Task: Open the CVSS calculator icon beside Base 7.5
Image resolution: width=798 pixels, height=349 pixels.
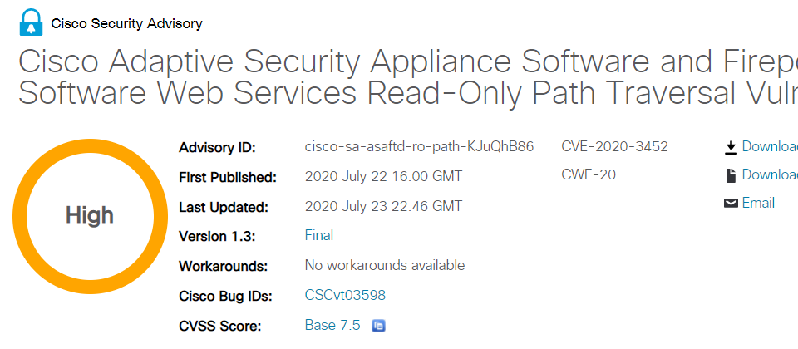Action: tap(379, 326)
